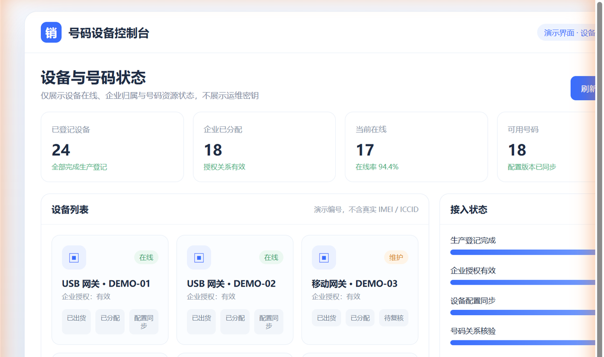The height and width of the screenshot is (357, 604).
Task: Click the 待复核 tag on DEMO-03
Action: 394,318
